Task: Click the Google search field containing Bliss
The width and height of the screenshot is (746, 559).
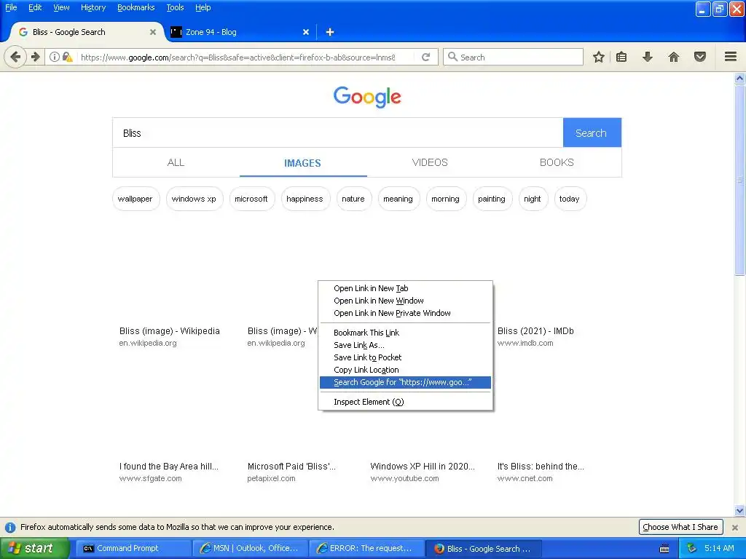Action: (338, 132)
